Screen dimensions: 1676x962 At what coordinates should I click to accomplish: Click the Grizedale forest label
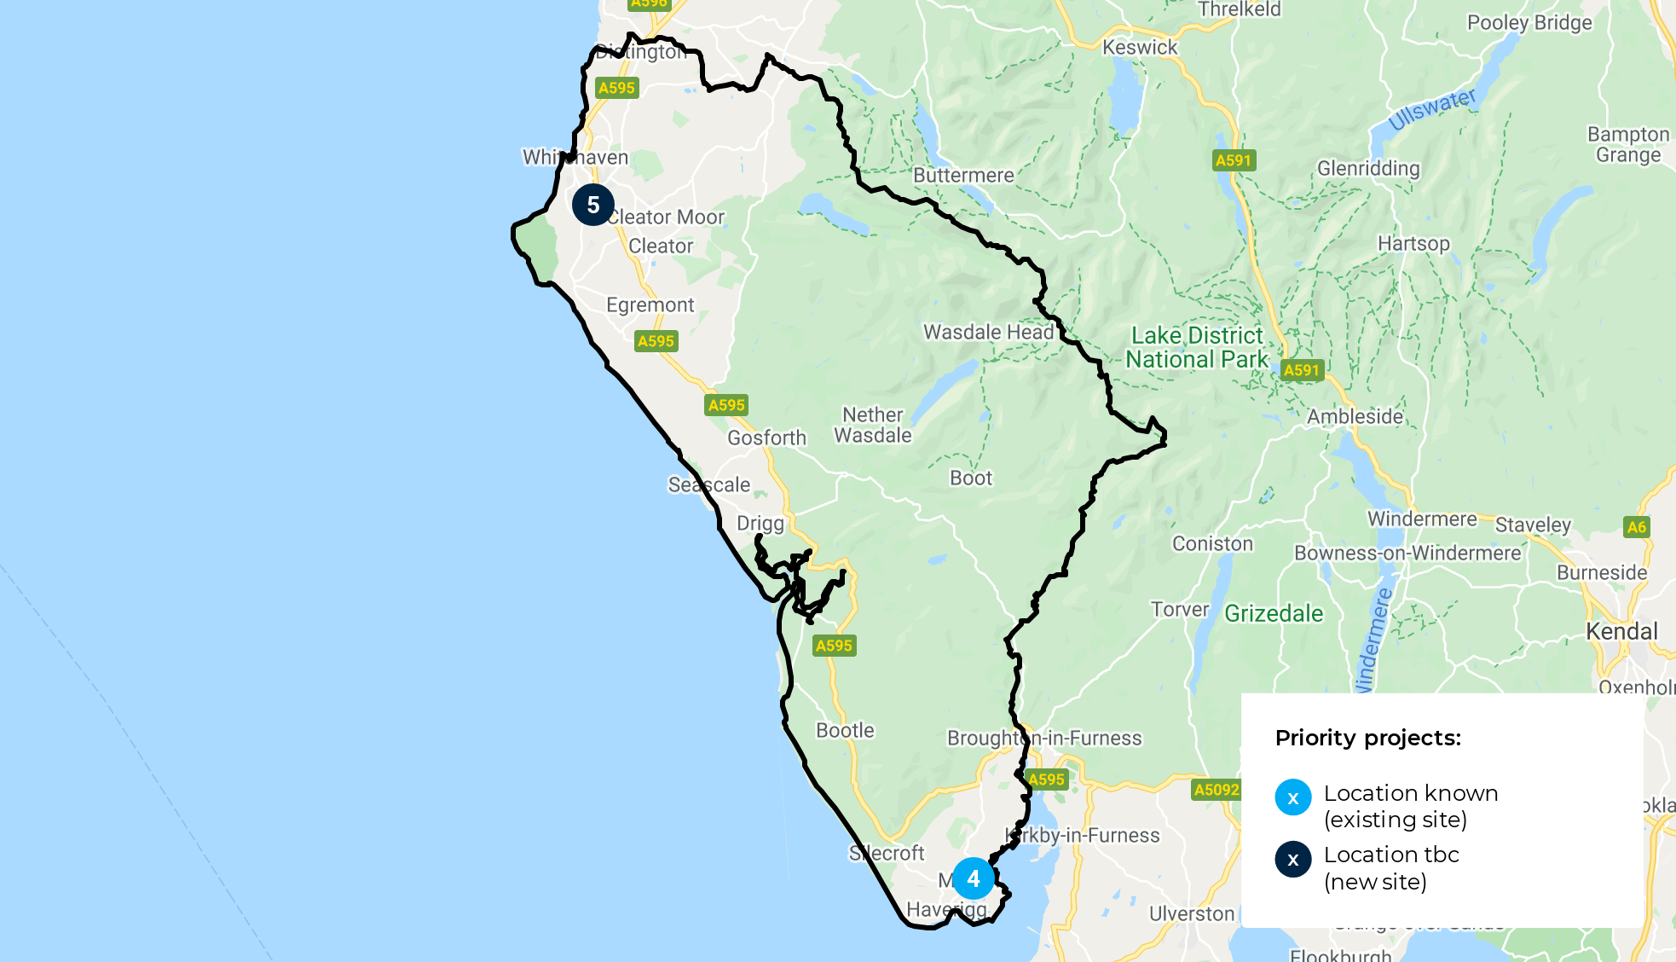1274,613
